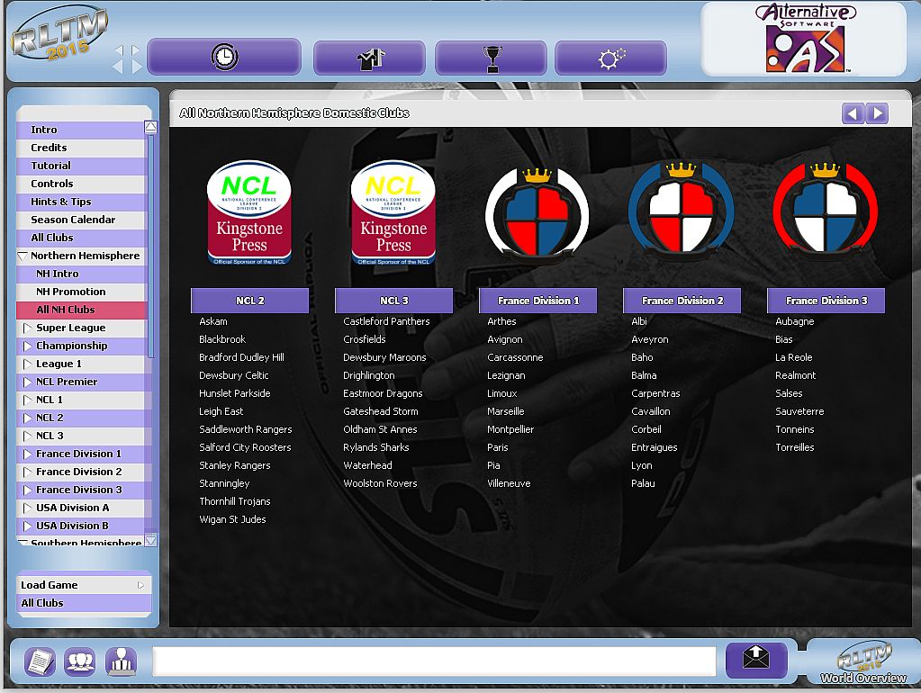Click the Alternative Software logo
The height and width of the screenshot is (693, 921).
tap(805, 38)
